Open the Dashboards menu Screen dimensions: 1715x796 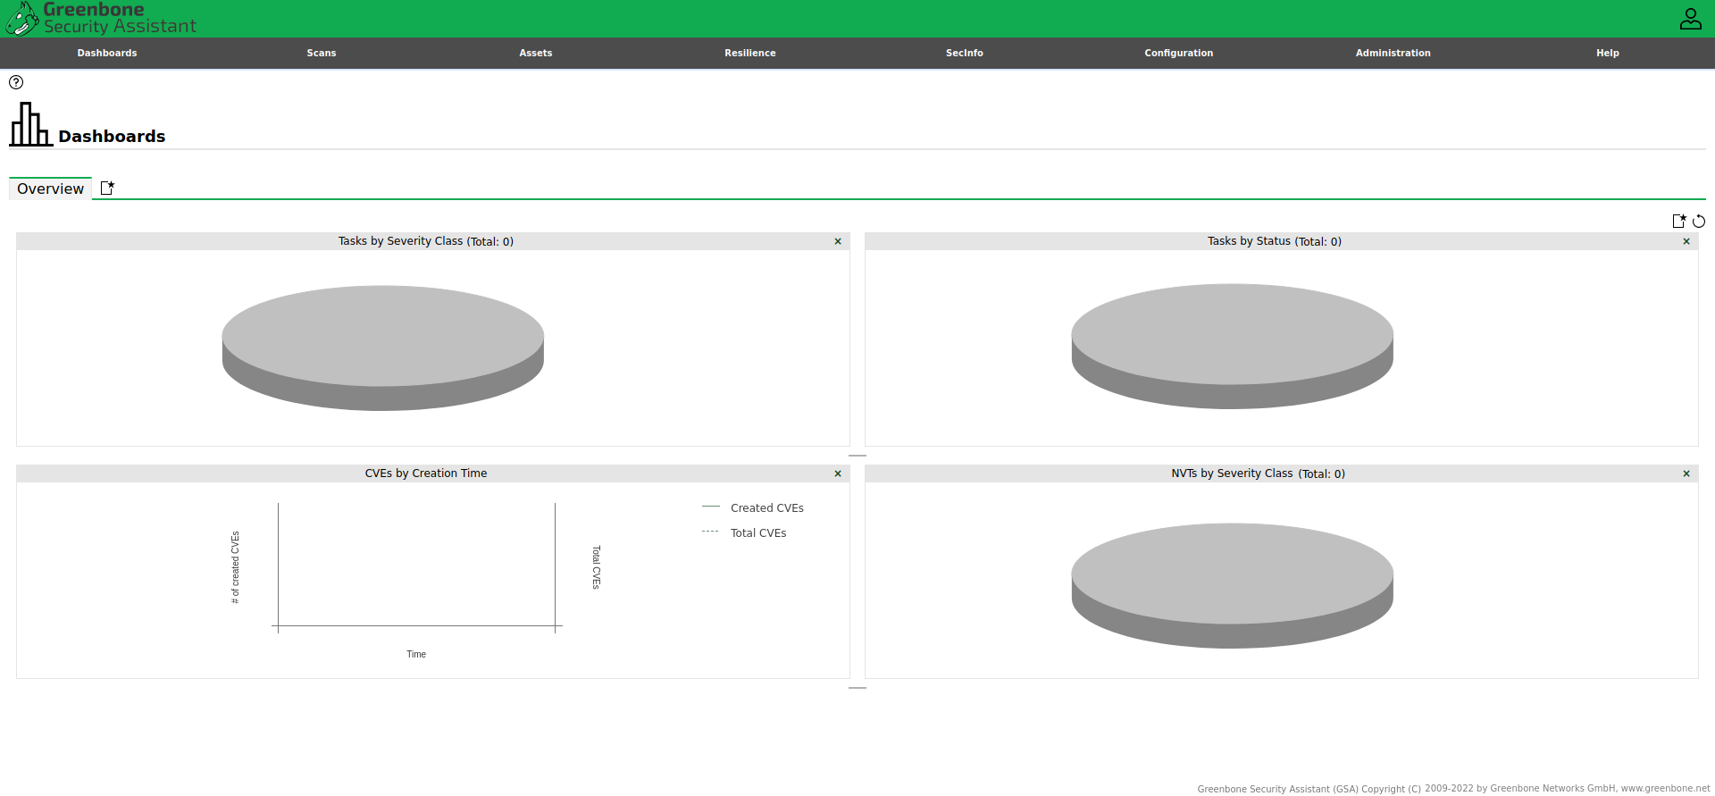(107, 53)
